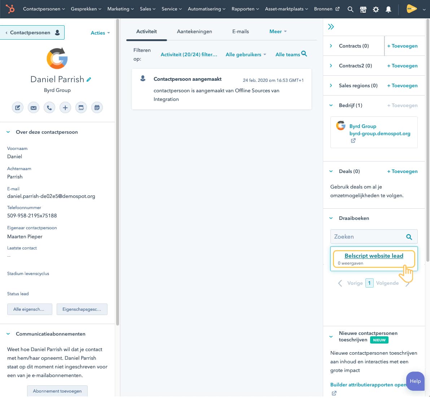Viewport: 430px width, 403px height.
Task: Open Alle gebruikers filter dropdown
Action: point(246,54)
